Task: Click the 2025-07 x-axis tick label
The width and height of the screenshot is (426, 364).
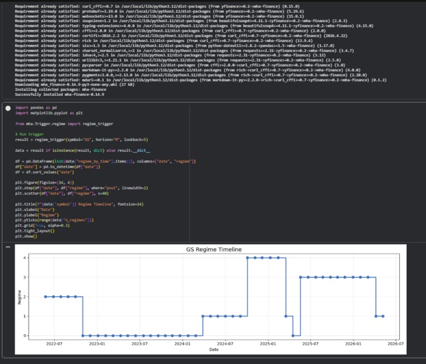Action: (310, 344)
